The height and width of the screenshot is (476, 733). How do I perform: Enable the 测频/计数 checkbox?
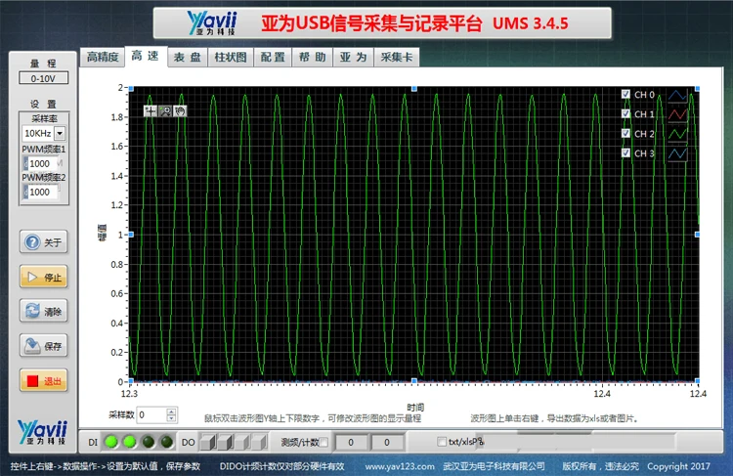[323, 443]
